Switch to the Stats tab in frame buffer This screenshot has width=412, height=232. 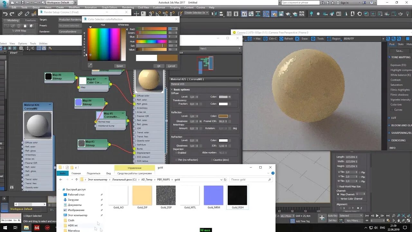click(x=401, y=44)
